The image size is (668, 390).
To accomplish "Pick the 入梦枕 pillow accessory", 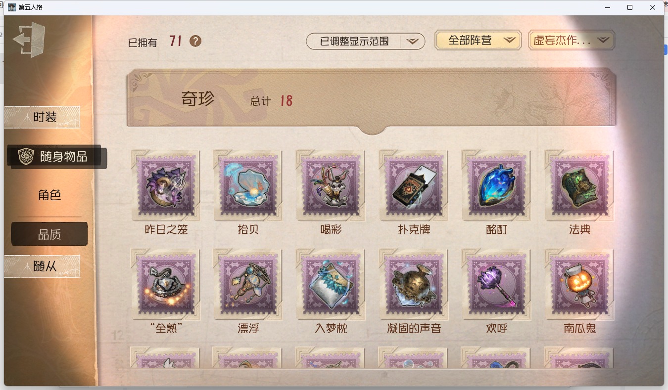I will [331, 284].
